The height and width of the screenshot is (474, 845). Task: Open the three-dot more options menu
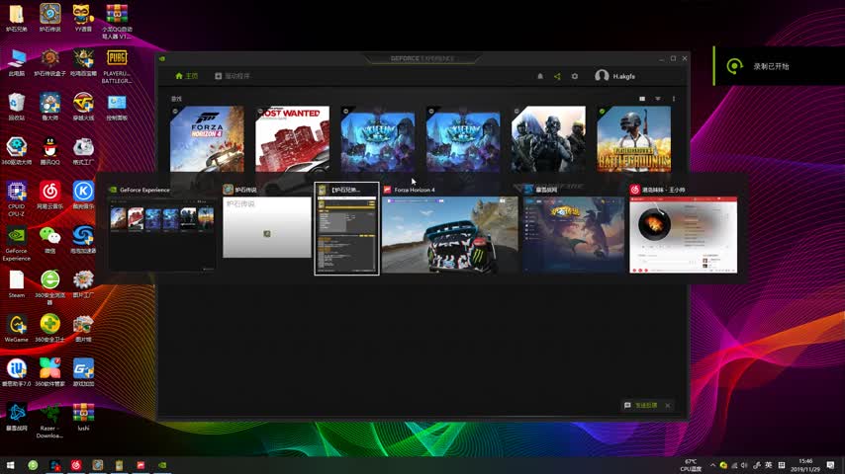tap(674, 99)
